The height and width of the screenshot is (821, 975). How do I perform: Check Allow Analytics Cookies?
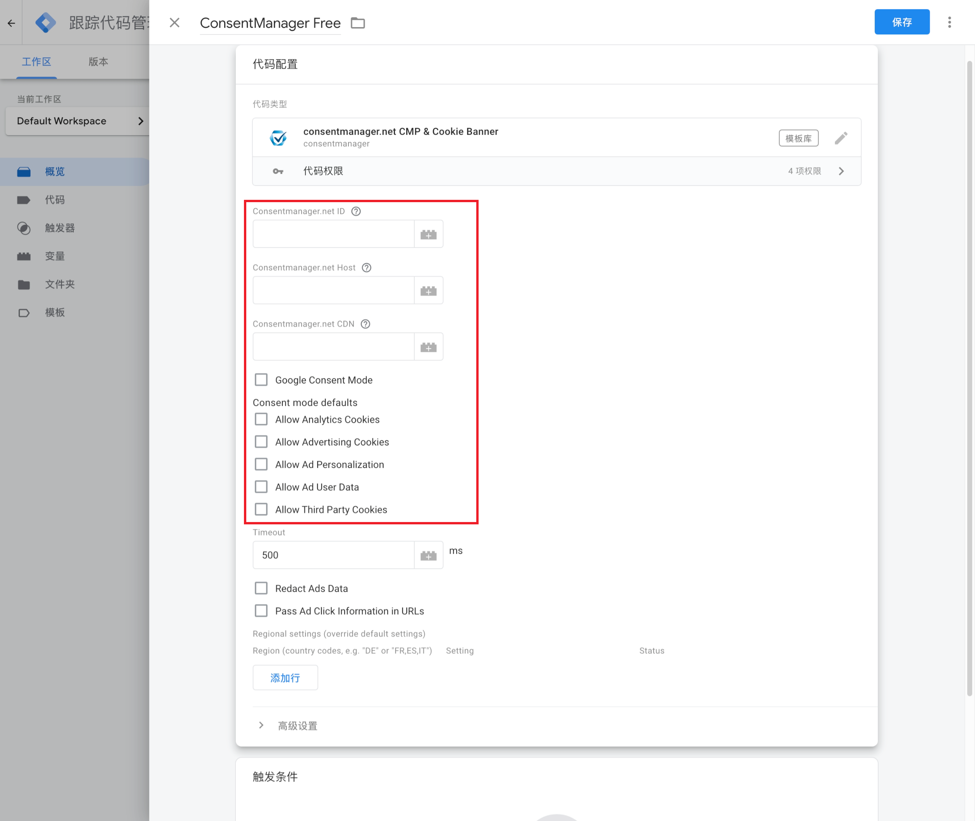[x=261, y=419]
